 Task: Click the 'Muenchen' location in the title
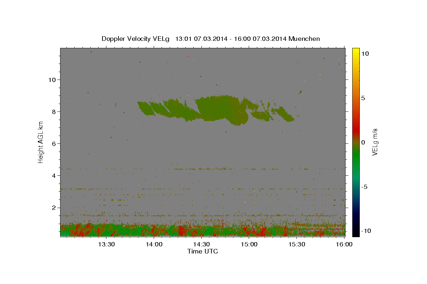pyautogui.click(x=305, y=39)
